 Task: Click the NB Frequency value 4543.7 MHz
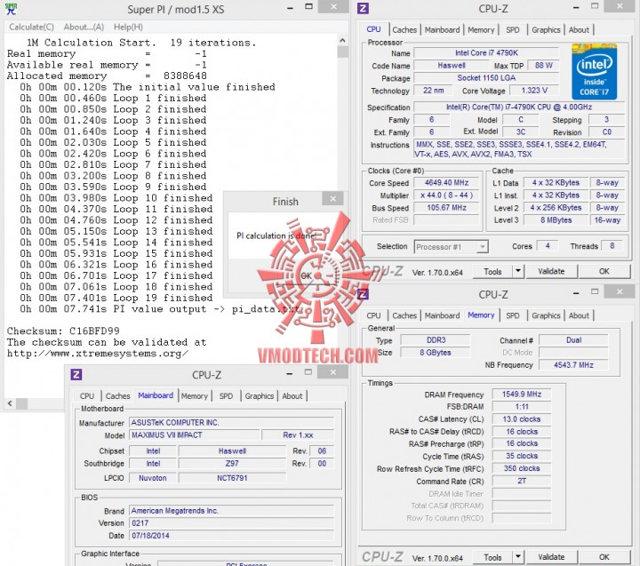point(573,365)
